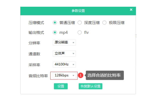146x98 pixels.
Task: Open the 立体声 channel dropdown
Action: point(64,54)
